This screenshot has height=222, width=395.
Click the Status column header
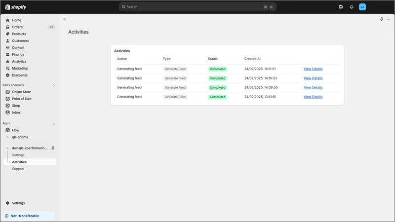213,59
